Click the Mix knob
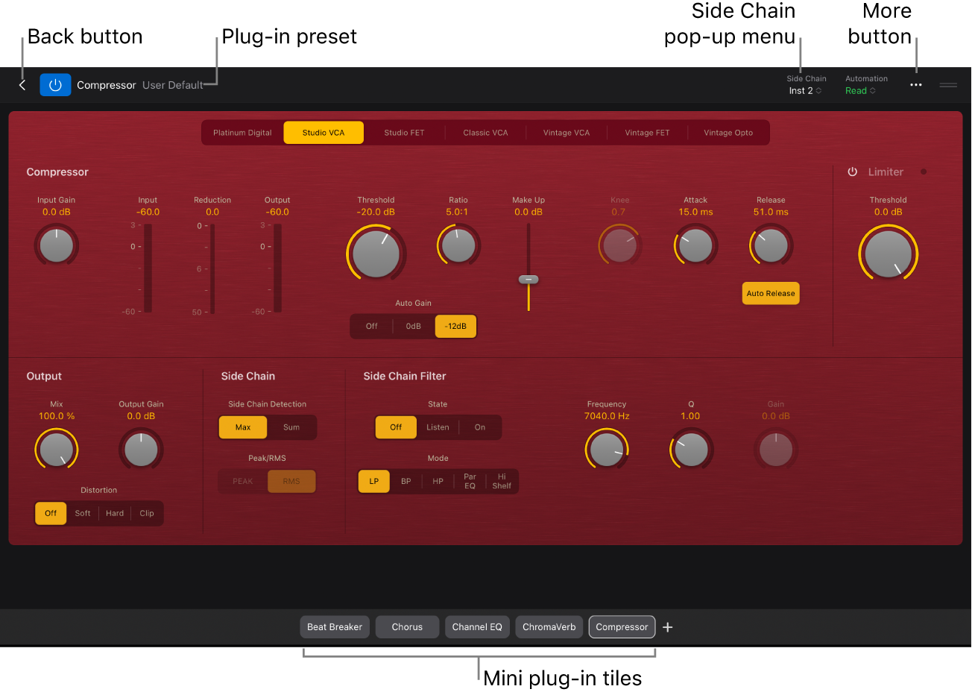This screenshot has height=698, width=972. pyautogui.click(x=57, y=450)
